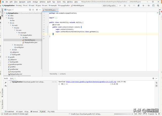
Task: Expand the .idea folder
Action: pos(6,15)
